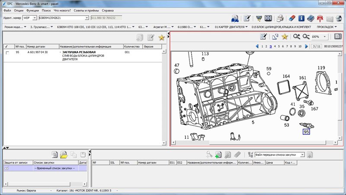This screenshot has height=195, width=346.
Task: Expand the Агрегат М breadcrumb dropdown
Action: coord(172,27)
